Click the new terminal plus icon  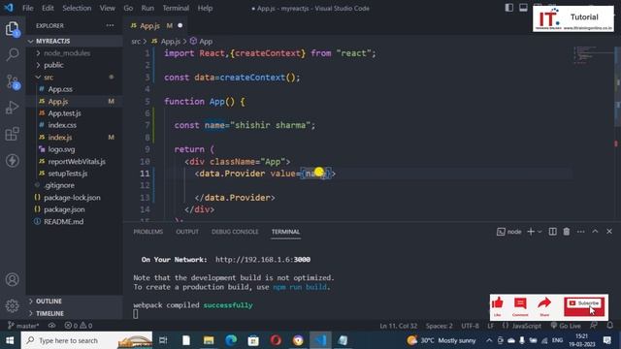pyautogui.click(x=531, y=232)
